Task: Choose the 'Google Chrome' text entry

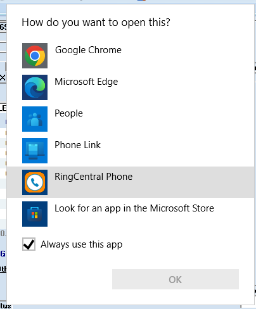Action: click(88, 50)
